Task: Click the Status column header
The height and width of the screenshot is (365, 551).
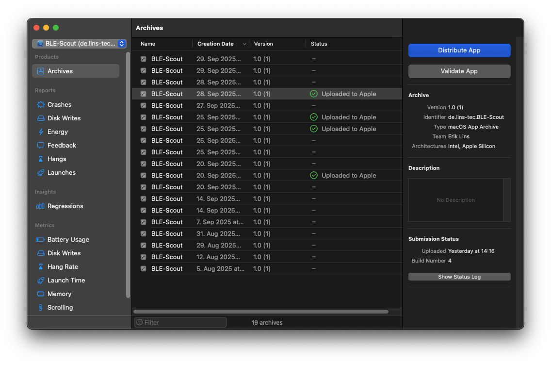Action: [x=319, y=44]
